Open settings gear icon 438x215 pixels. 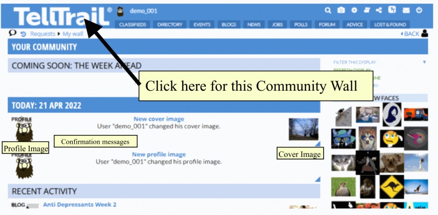(x=354, y=11)
